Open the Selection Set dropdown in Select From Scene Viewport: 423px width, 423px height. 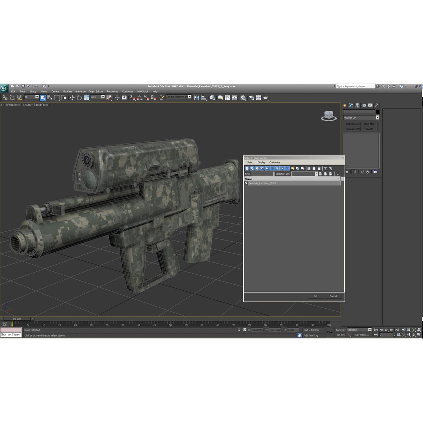[316, 174]
